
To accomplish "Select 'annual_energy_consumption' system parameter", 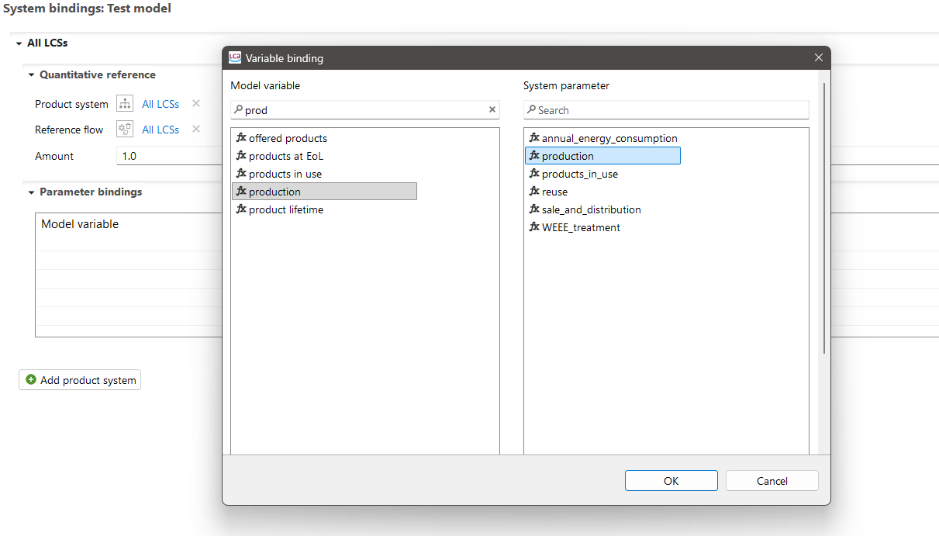I will click(609, 139).
